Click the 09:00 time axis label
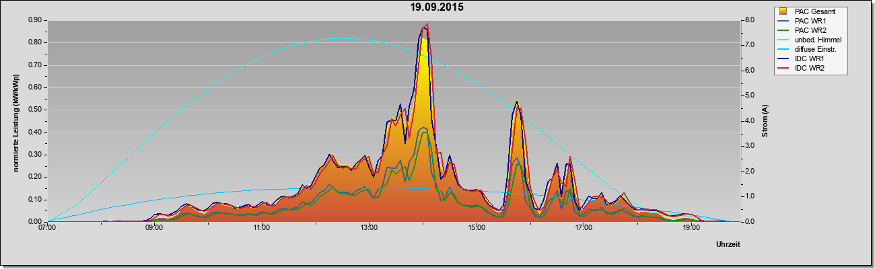 [154, 229]
